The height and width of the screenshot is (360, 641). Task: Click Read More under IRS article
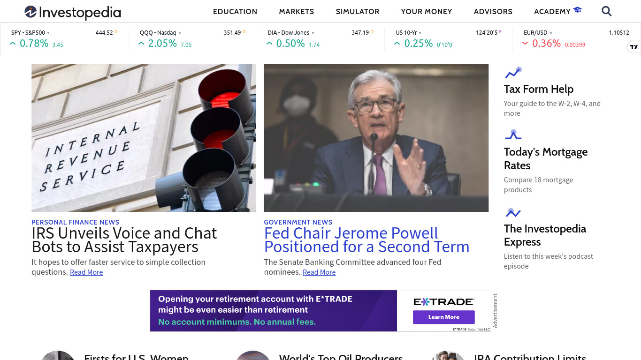[86, 272]
